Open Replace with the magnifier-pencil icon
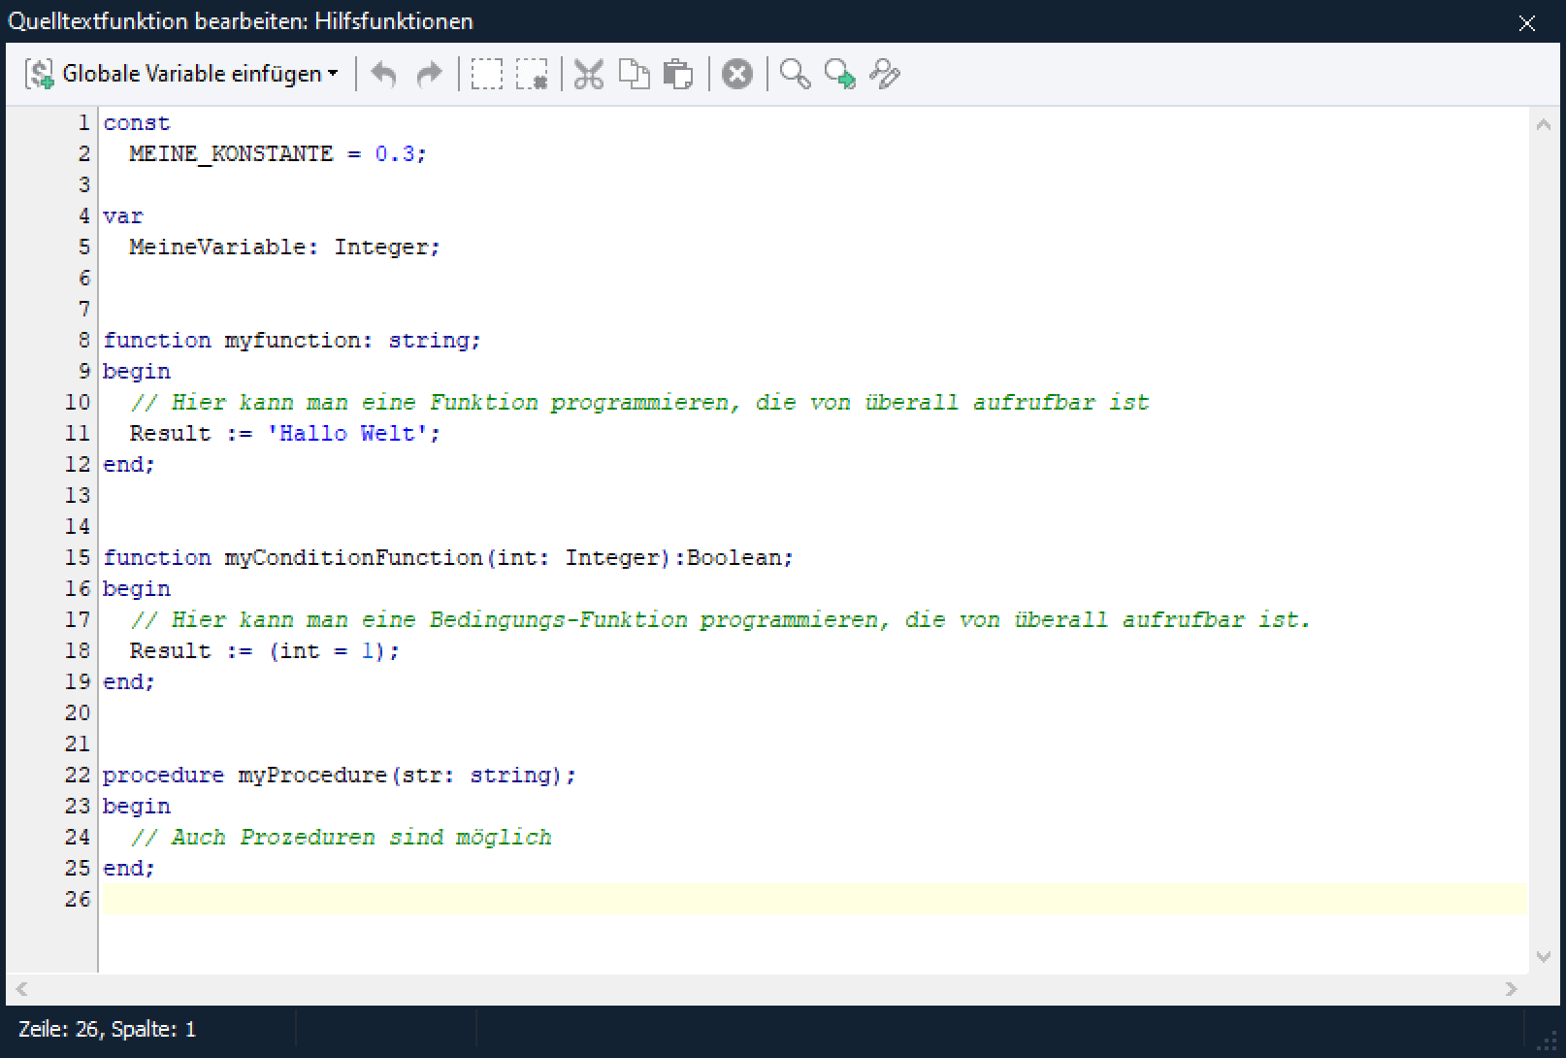The width and height of the screenshot is (1566, 1058). (x=885, y=74)
